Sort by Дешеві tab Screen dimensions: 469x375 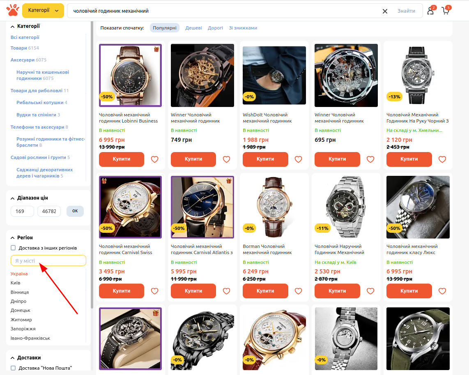[x=193, y=28]
